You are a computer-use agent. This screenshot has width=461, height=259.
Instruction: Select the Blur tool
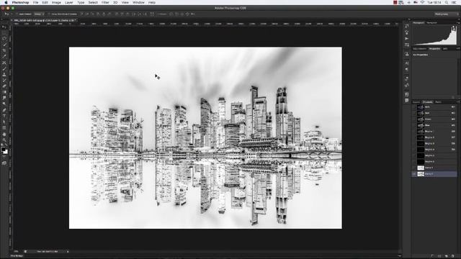[4, 98]
